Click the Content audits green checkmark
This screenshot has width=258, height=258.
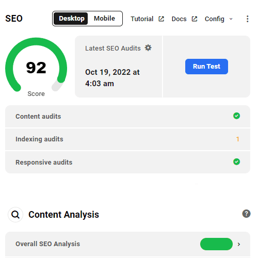click(x=236, y=116)
